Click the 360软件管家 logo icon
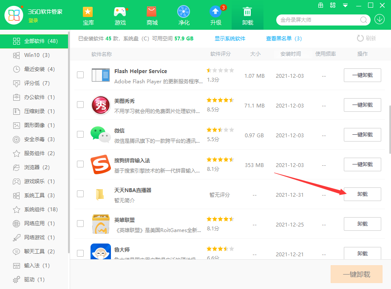This screenshot has width=391, height=289. [14, 15]
